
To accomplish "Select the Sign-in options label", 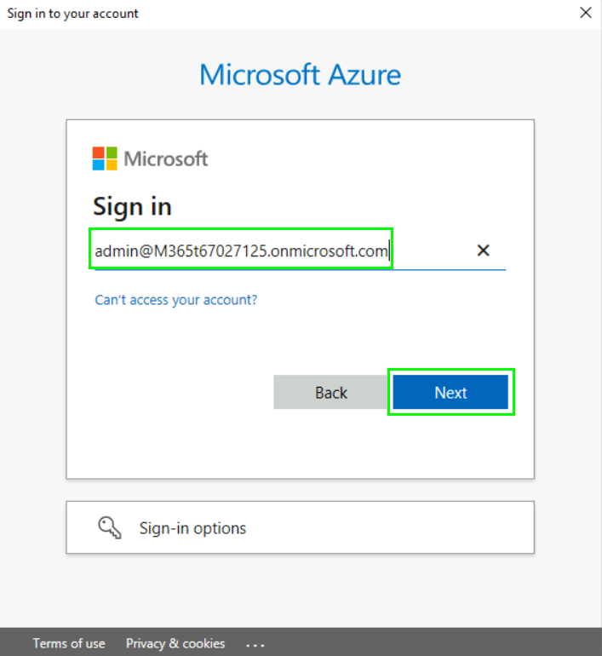I will pos(192,528).
